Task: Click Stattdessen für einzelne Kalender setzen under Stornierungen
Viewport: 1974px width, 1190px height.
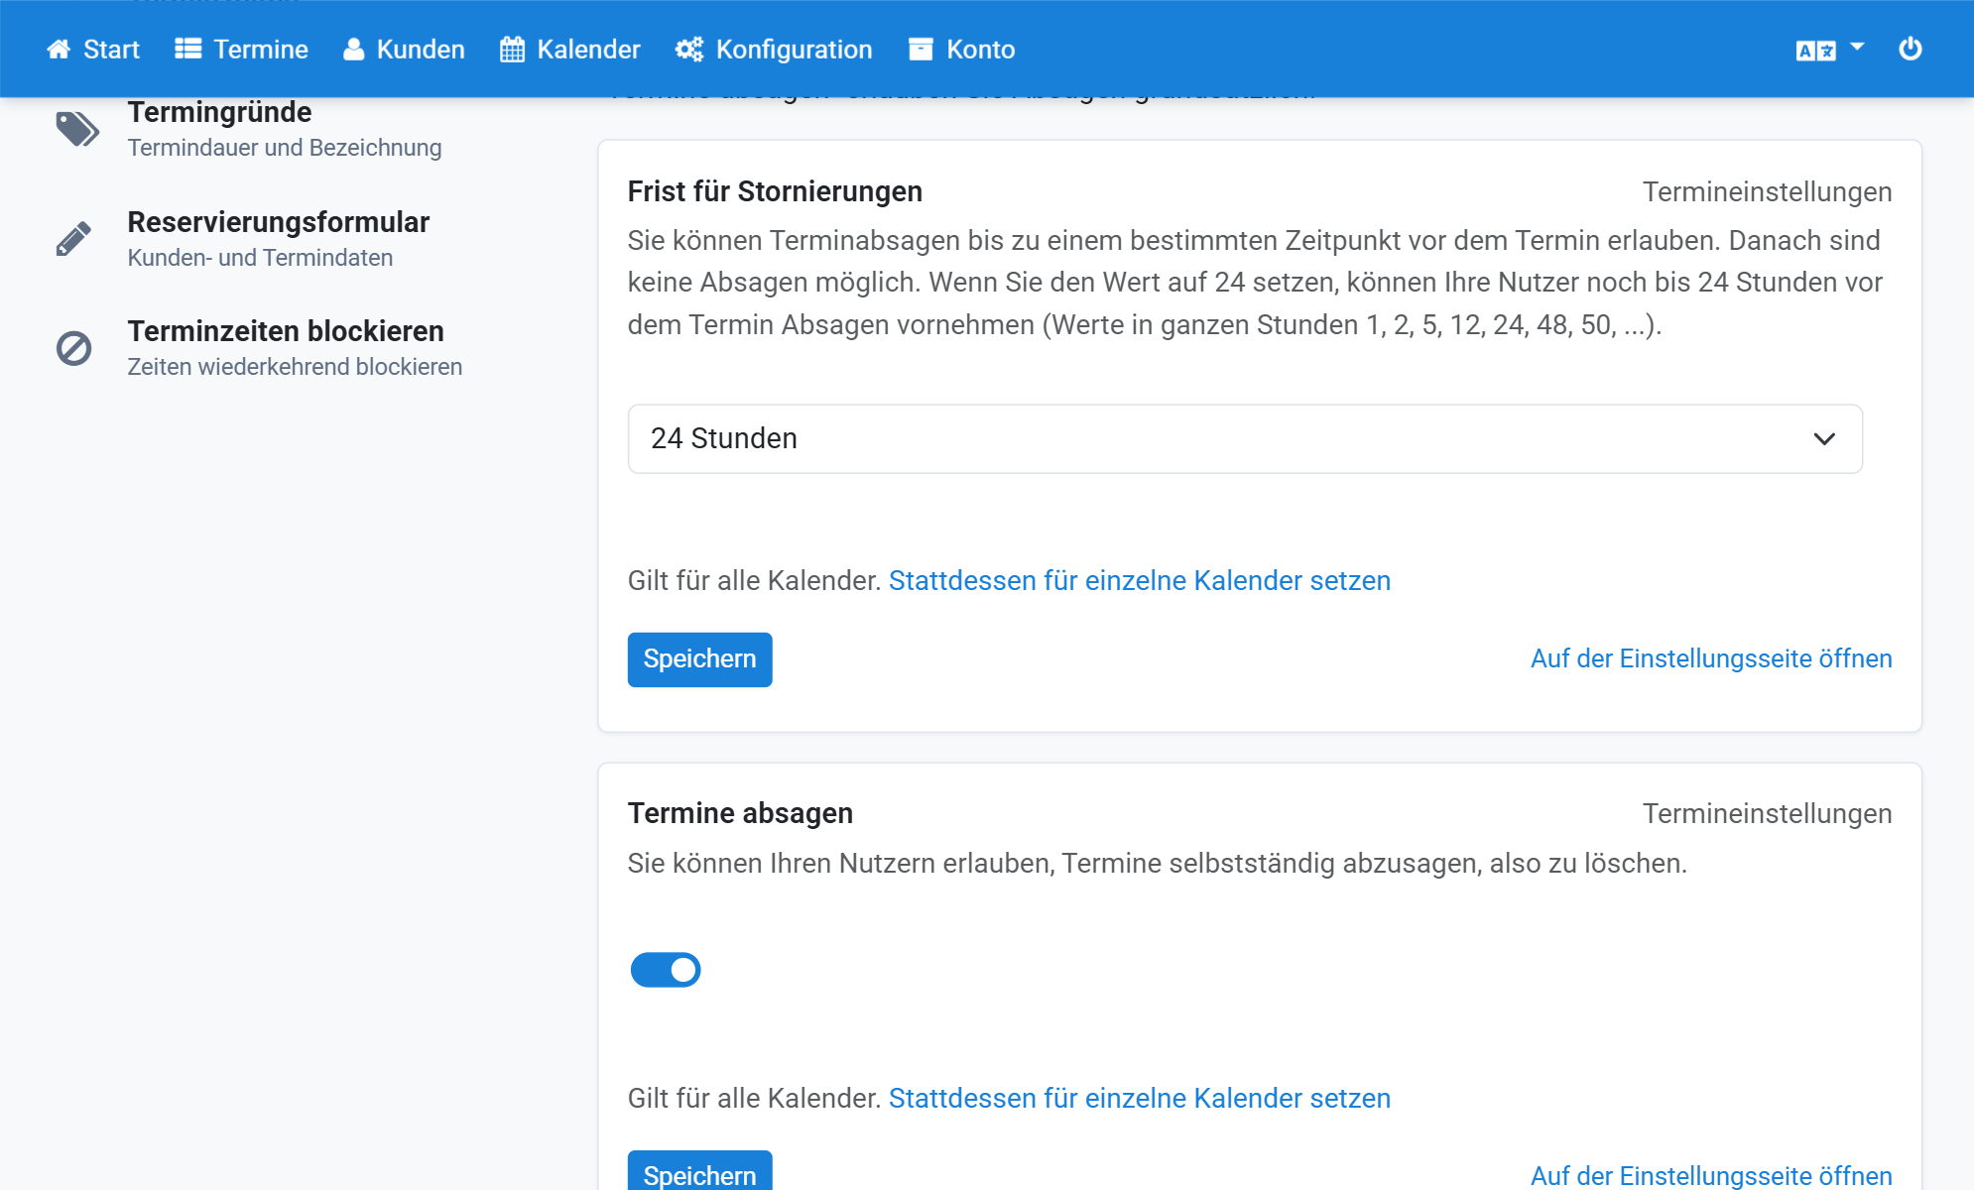Action: (1140, 581)
